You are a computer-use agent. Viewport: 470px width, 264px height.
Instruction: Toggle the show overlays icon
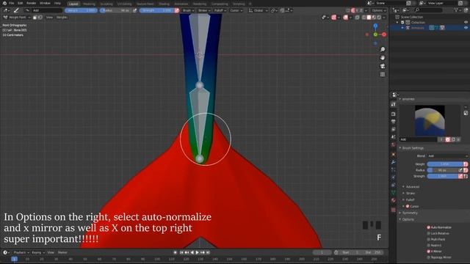coord(346,18)
